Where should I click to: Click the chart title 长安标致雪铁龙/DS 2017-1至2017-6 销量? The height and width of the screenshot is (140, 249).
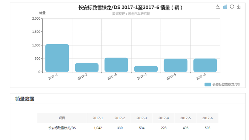click(x=131, y=8)
